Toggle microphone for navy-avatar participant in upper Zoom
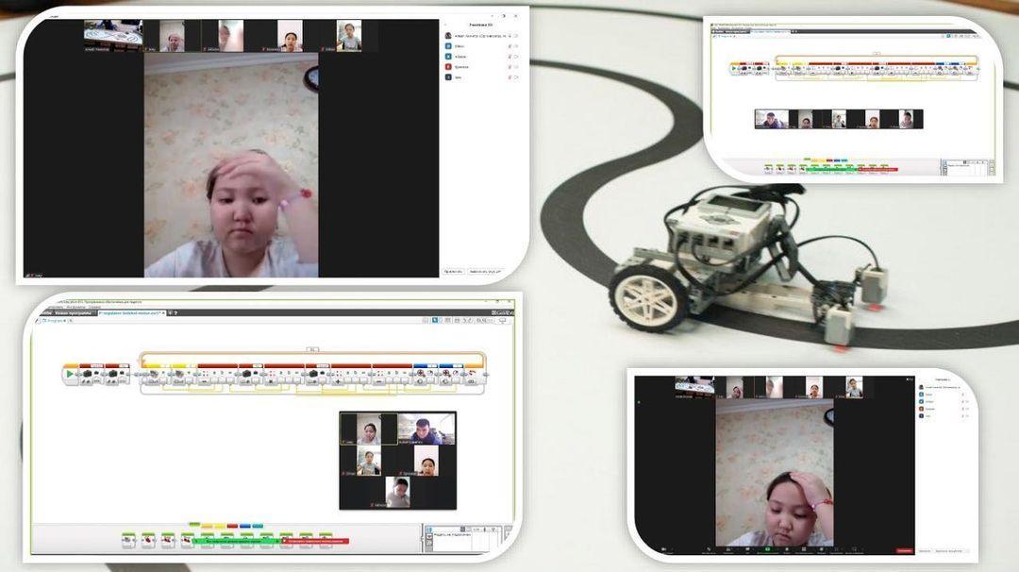The height and width of the screenshot is (572, 1019). pos(509,77)
